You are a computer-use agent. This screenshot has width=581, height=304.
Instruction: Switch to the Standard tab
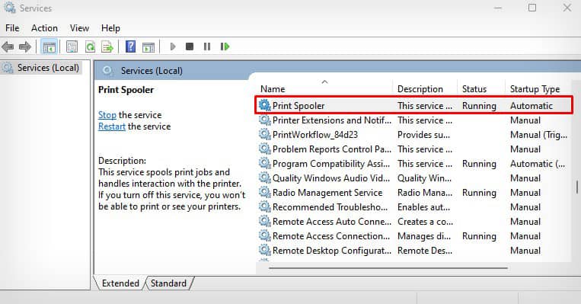click(x=168, y=283)
